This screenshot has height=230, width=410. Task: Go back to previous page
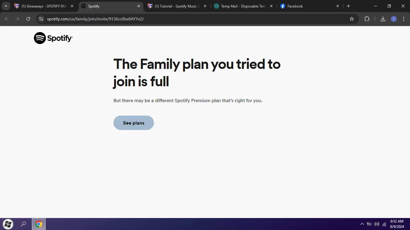click(x=7, y=19)
